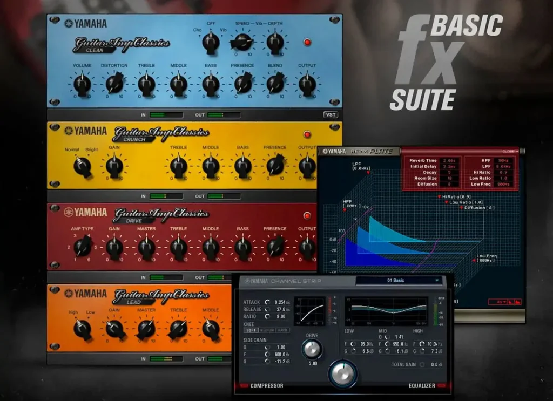Adjust the compressor RATIO mini knob
Image resolution: width=553 pixels, height=401 pixels.
(267, 316)
